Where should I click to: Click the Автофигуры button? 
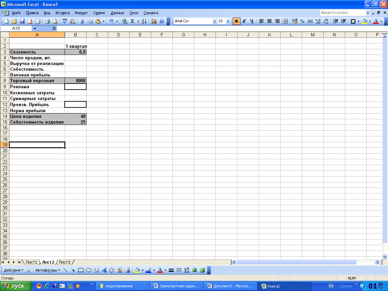pos(47,270)
